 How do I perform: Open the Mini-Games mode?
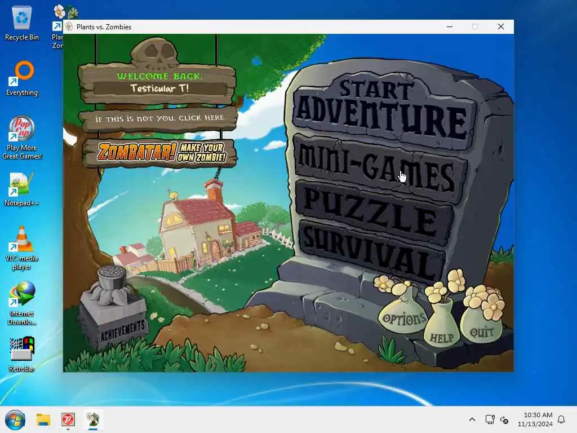pos(379,169)
